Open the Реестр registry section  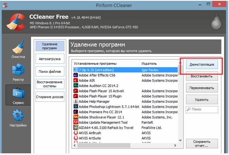click(x=18, y=72)
